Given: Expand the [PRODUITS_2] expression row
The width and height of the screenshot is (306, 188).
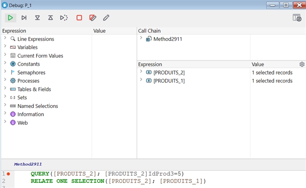Looking at the screenshot, I should coord(141,72).
